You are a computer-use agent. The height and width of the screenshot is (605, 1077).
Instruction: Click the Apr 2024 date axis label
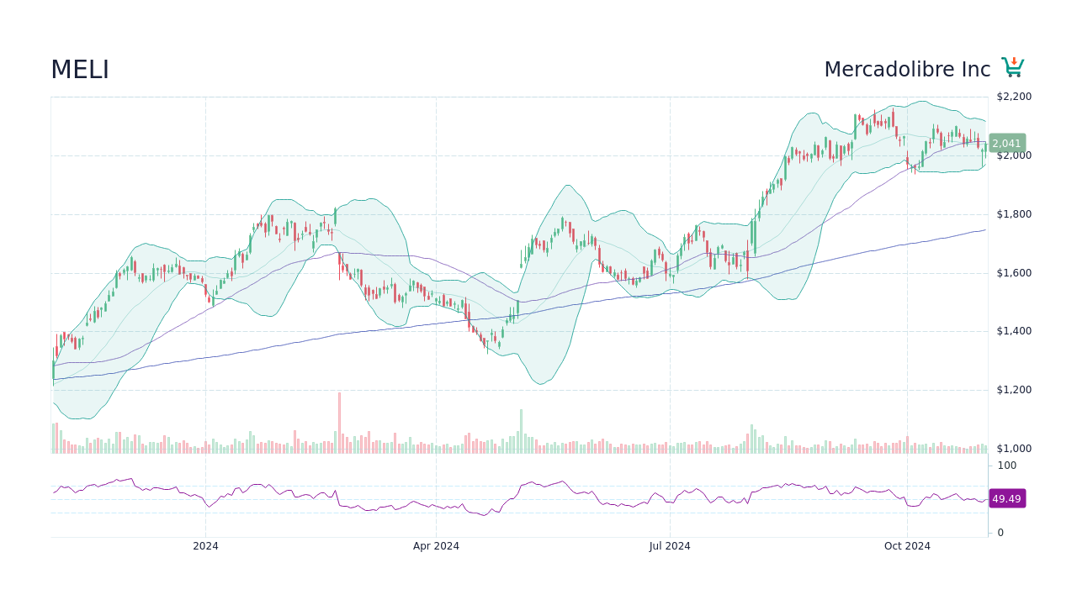[436, 546]
